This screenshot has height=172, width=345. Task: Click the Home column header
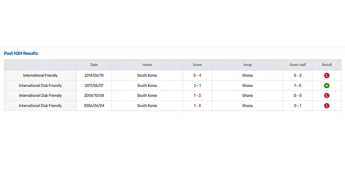pos(147,65)
